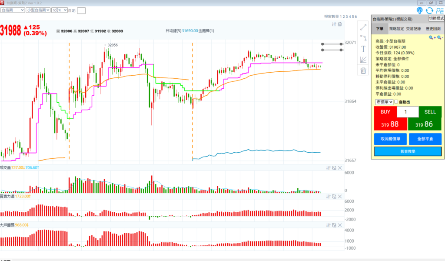Open the 市價單 order type dropdown
This screenshot has height=261, width=445.
(x=384, y=102)
